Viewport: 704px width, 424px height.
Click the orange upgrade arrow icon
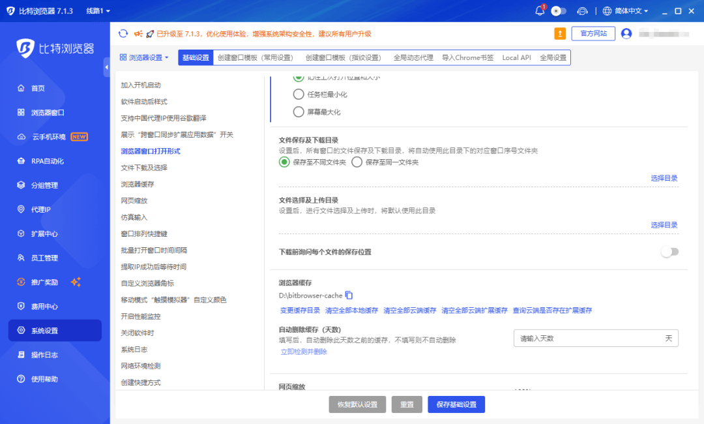click(560, 34)
